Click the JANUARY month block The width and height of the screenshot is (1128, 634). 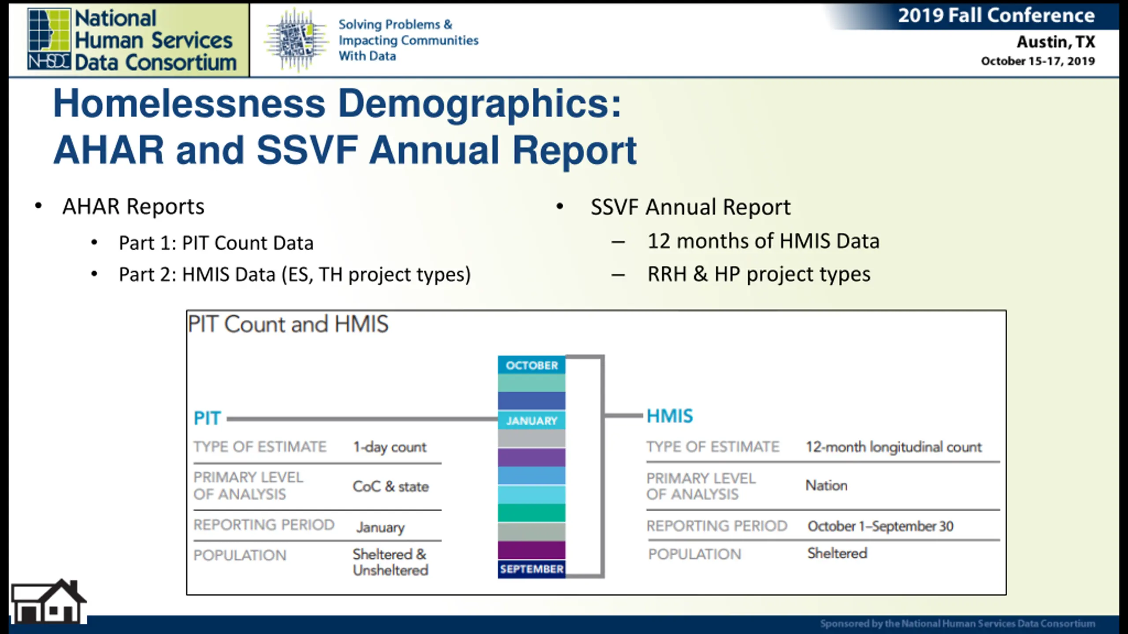[x=531, y=420]
